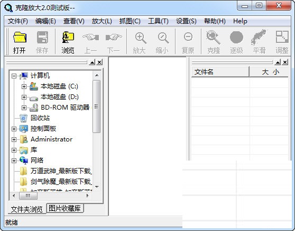The image size is (295, 231).
Task: Switch to the 文件夹浏览 tab
Action: [x=27, y=209]
